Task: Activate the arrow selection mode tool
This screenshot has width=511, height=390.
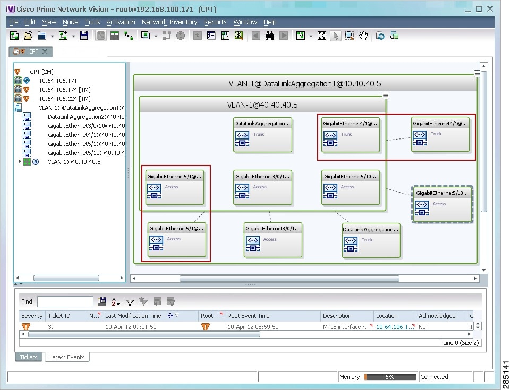Action: point(335,36)
